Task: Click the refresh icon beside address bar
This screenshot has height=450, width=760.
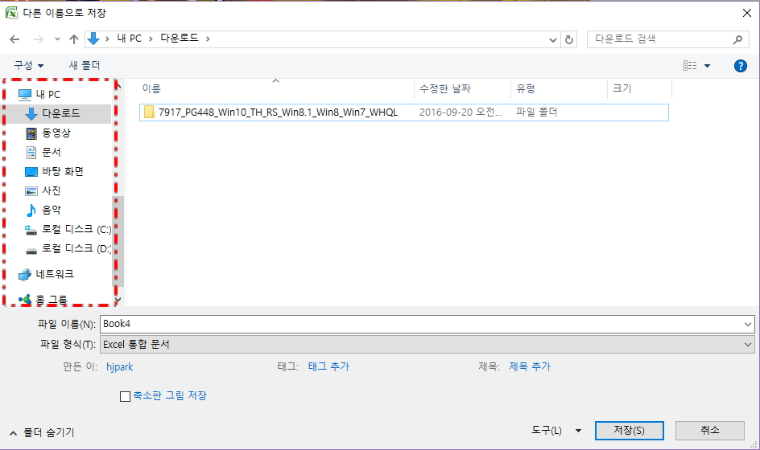Action: click(x=570, y=39)
